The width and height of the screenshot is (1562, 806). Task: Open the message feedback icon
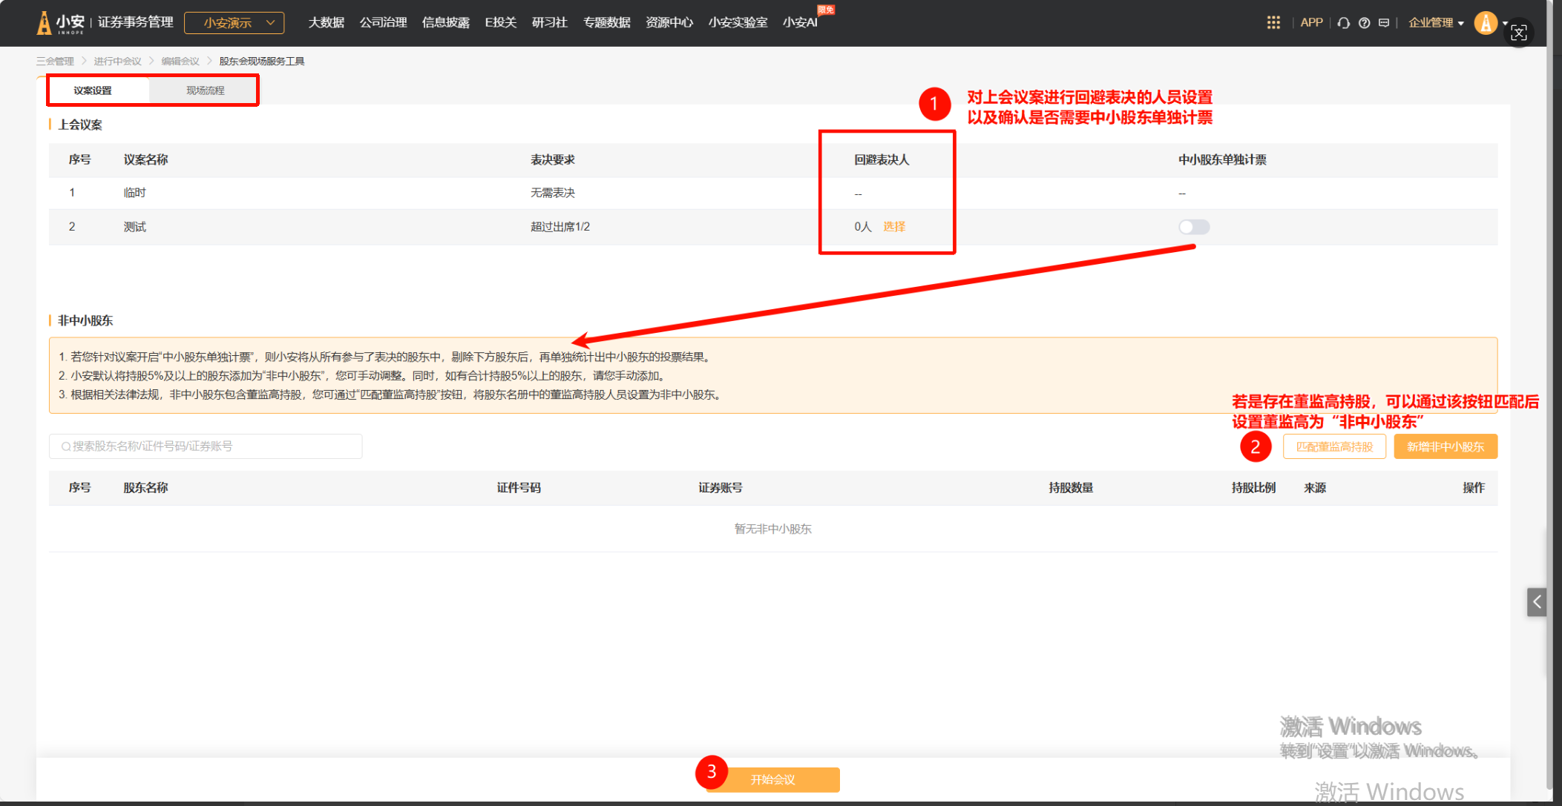tap(1384, 23)
